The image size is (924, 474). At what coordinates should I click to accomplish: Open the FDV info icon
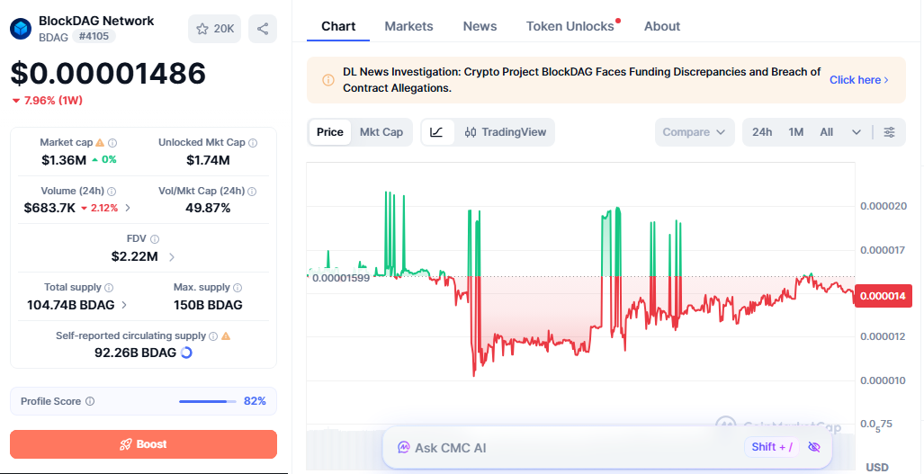point(155,239)
